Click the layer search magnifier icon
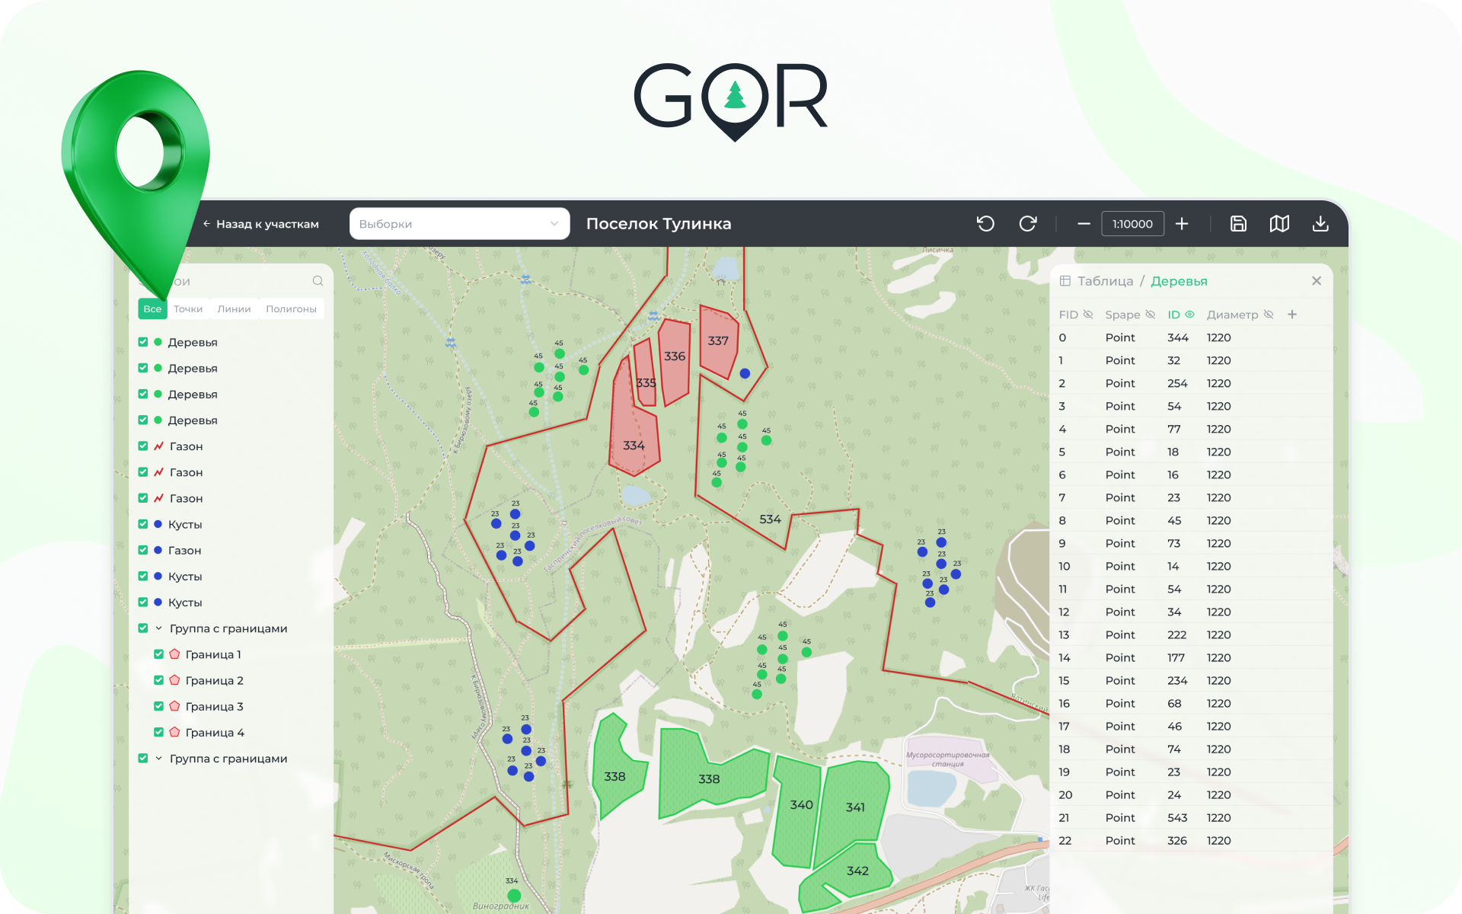Viewport: 1462px width, 914px height. [x=318, y=281]
